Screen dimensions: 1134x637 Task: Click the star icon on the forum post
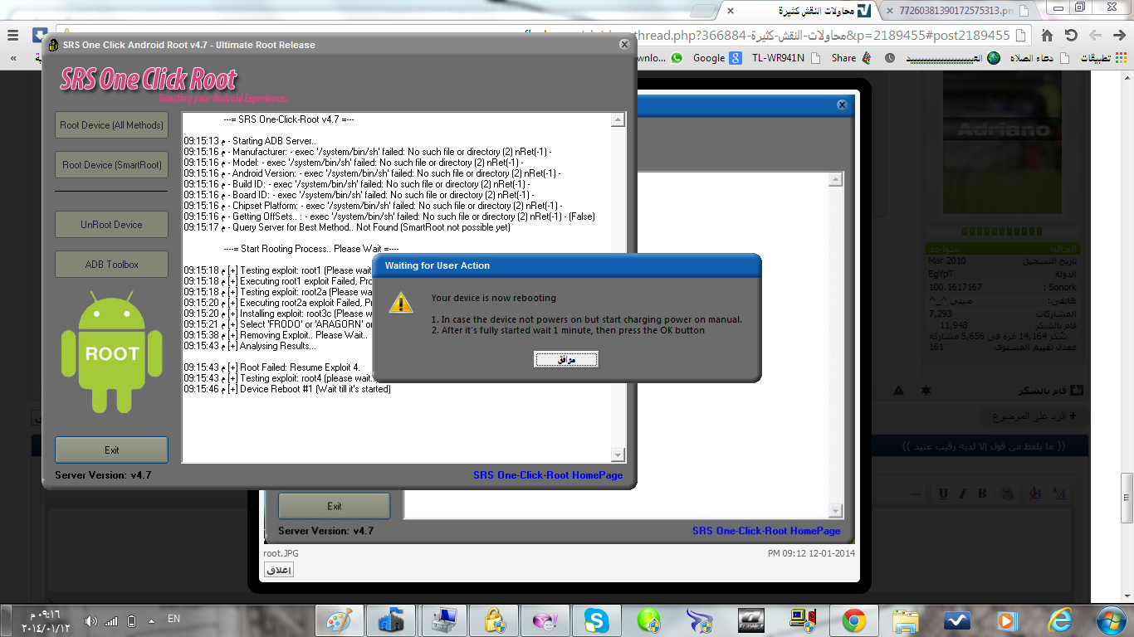click(x=927, y=390)
